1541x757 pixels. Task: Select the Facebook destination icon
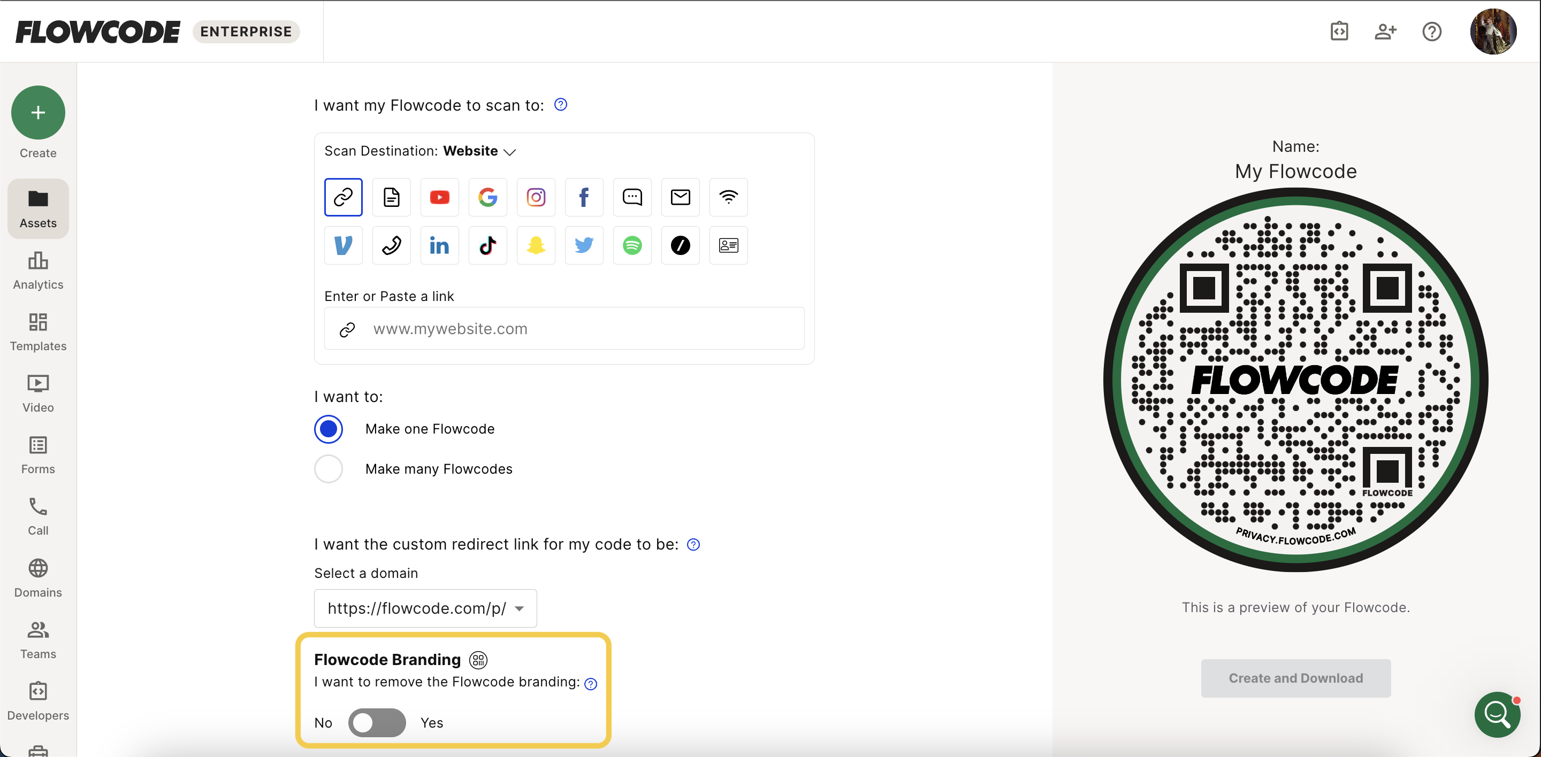coord(584,197)
